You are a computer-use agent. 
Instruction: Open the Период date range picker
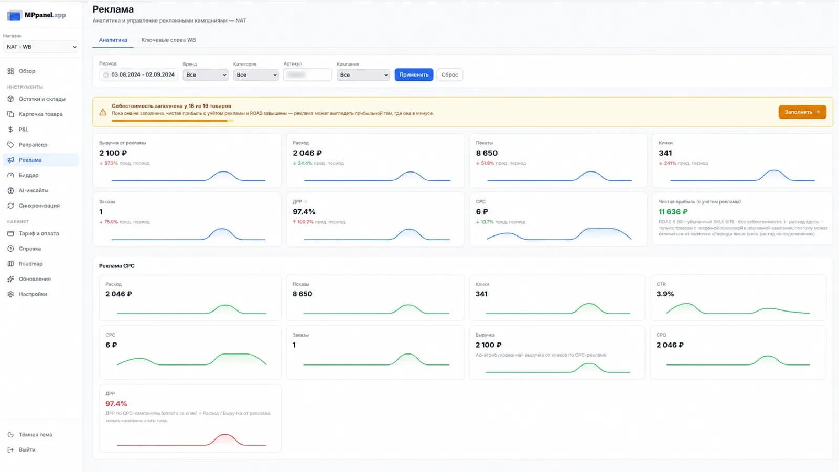click(138, 75)
